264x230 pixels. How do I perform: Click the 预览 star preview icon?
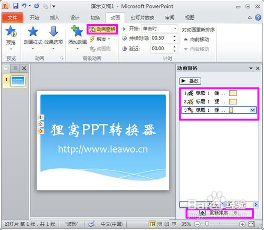pyautogui.click(x=11, y=32)
